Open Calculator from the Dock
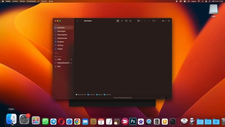Screen dimensions: 225x127 (157, 121)
